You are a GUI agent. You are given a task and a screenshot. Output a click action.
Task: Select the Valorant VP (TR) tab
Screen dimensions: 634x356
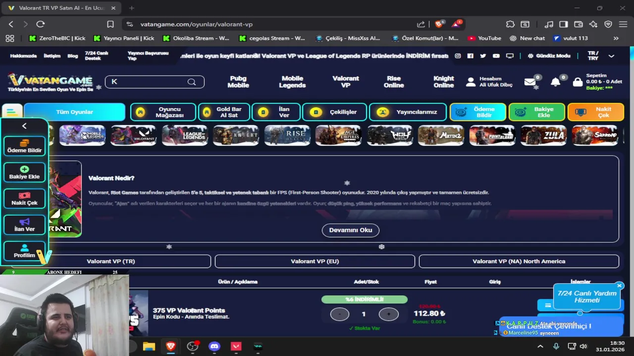(111, 261)
